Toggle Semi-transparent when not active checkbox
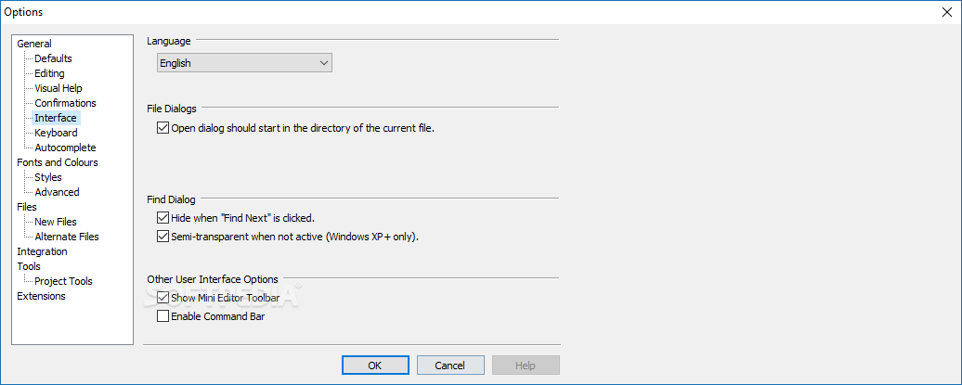962x385 pixels. [162, 236]
